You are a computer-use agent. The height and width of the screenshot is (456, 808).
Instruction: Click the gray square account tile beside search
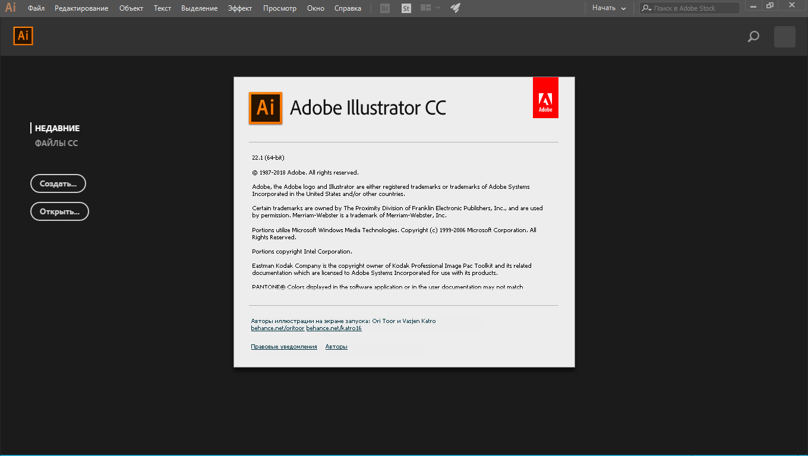pyautogui.click(x=785, y=37)
